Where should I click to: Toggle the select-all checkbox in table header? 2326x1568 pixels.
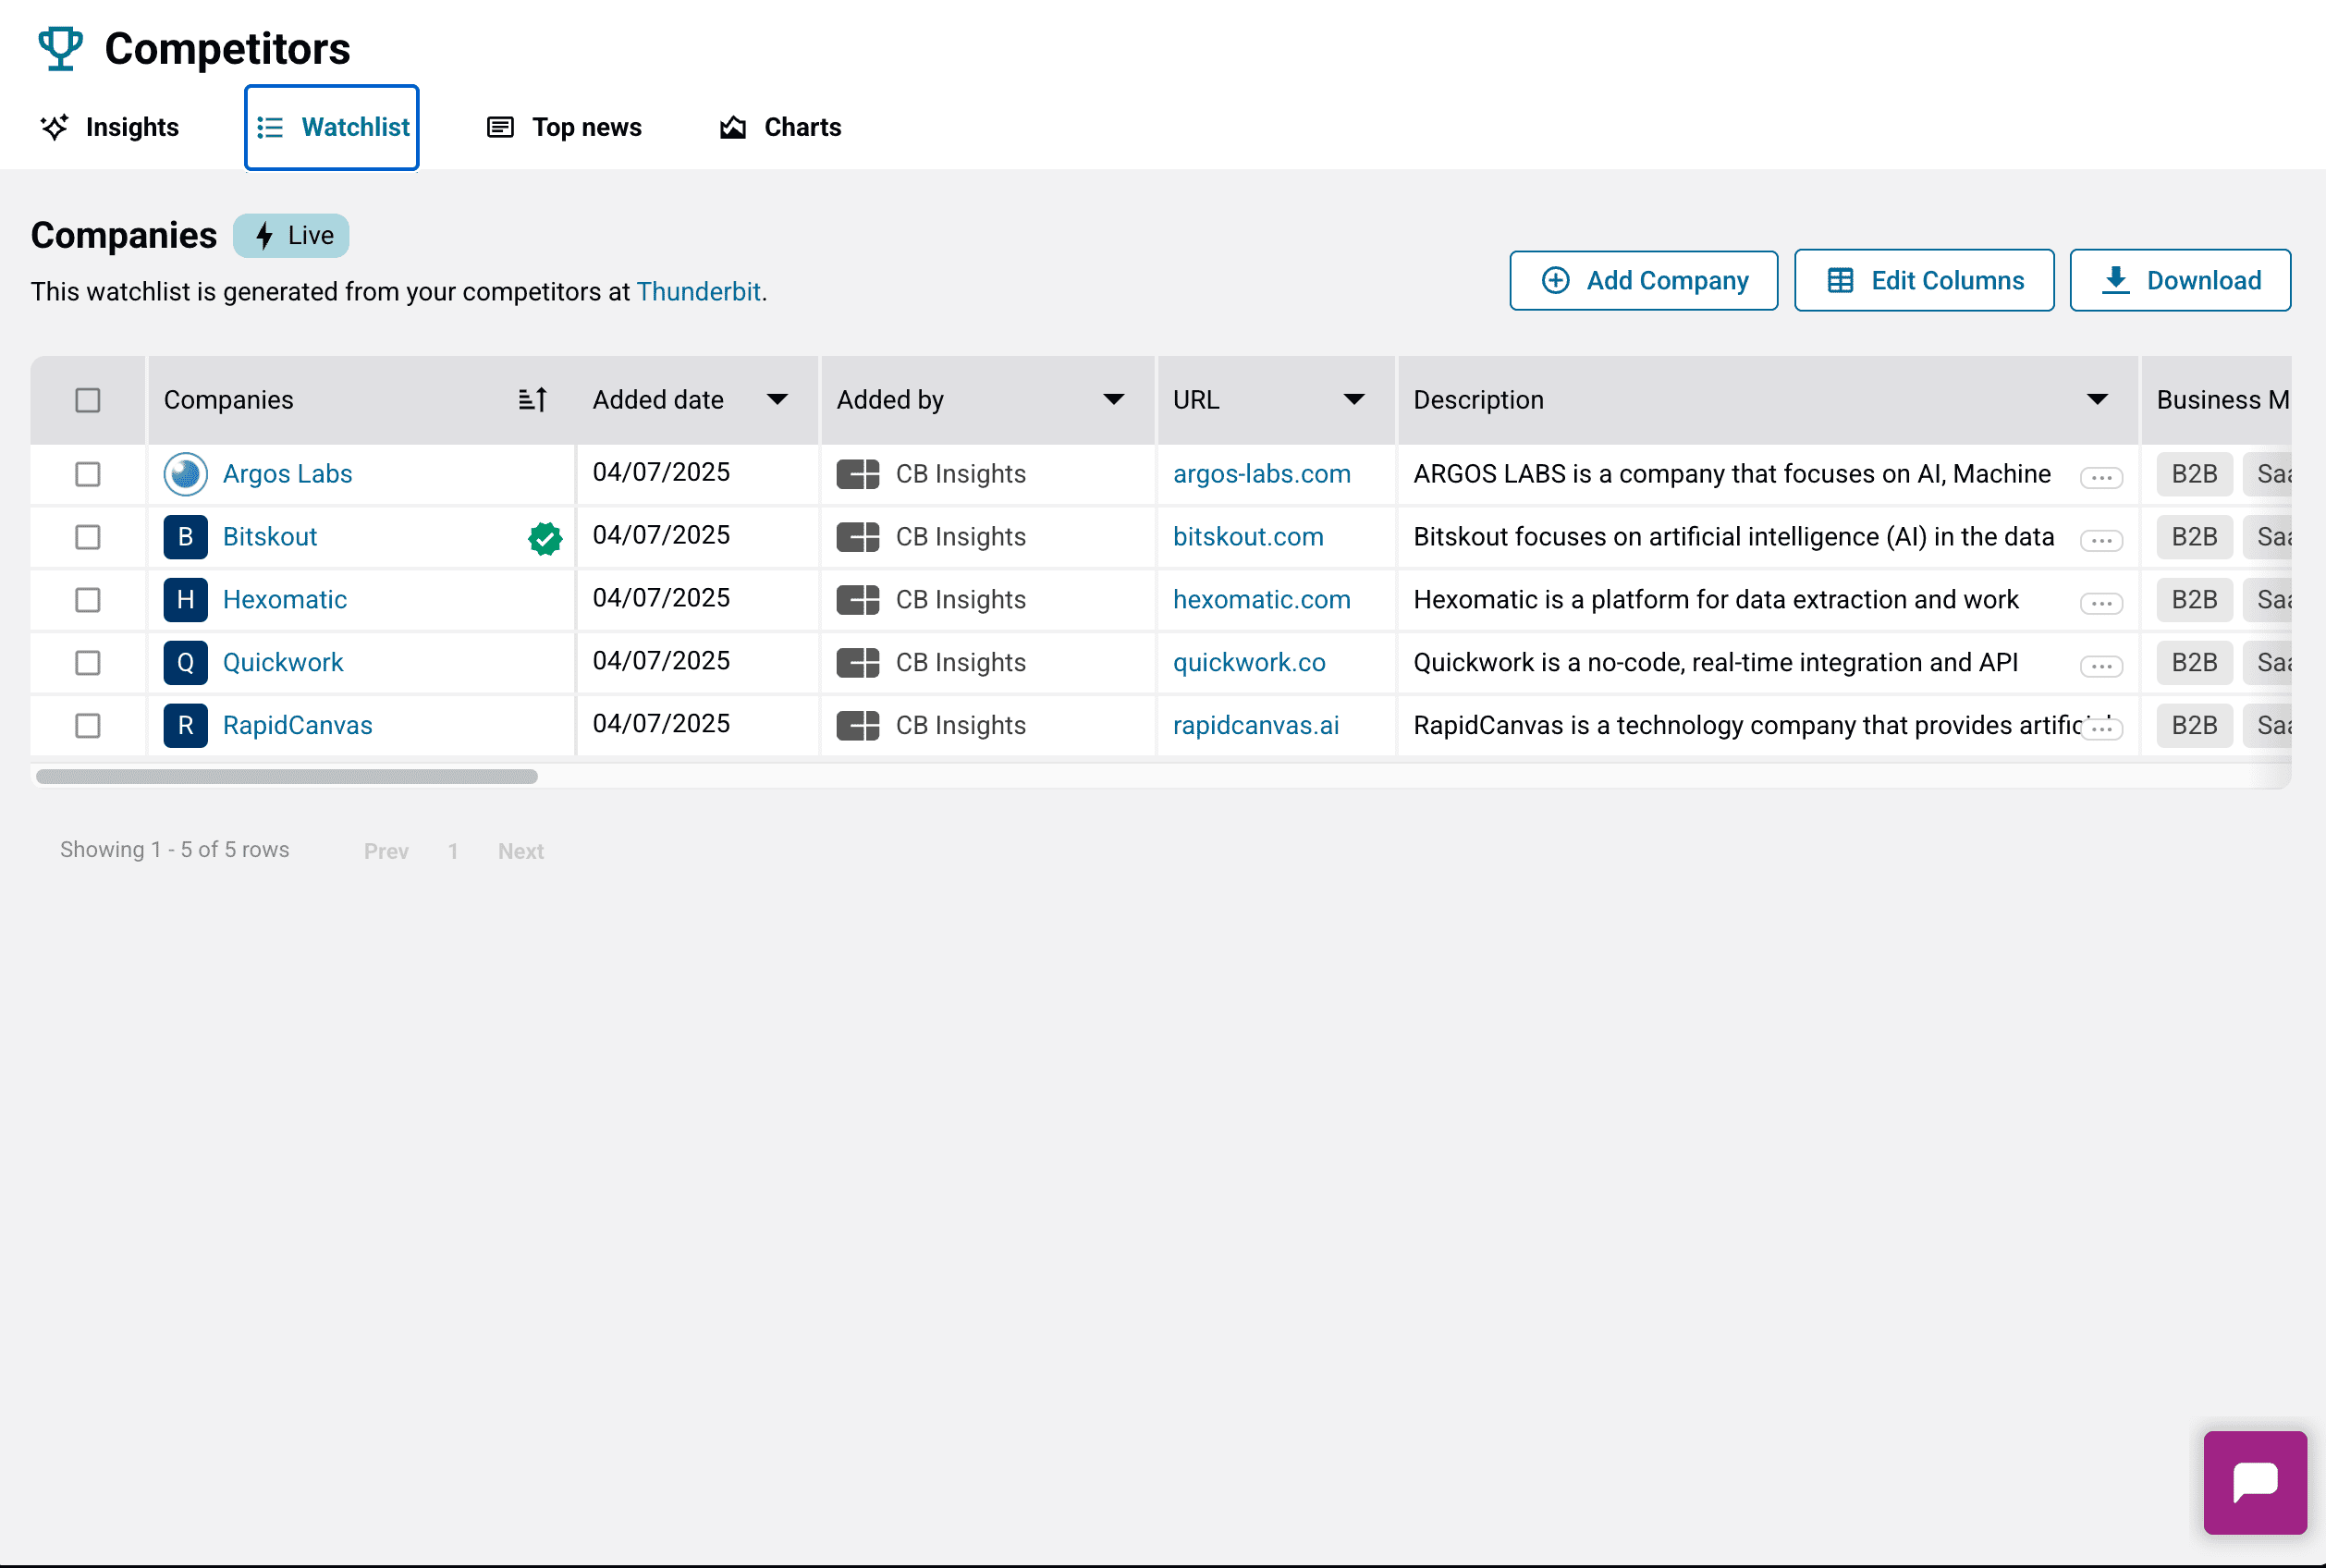[x=88, y=400]
